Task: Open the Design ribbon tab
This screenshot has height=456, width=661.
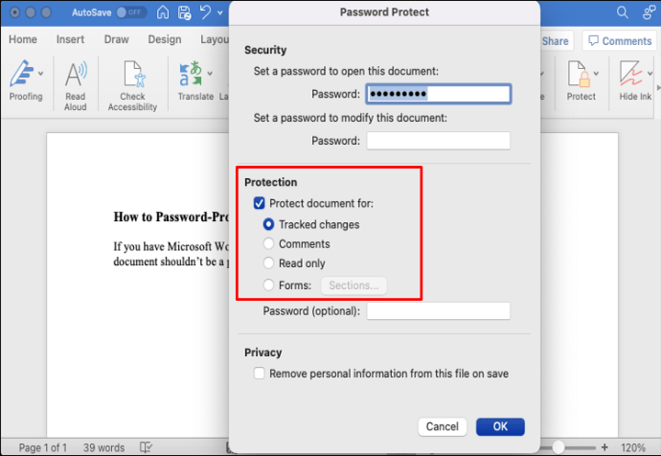Action: [x=165, y=40]
